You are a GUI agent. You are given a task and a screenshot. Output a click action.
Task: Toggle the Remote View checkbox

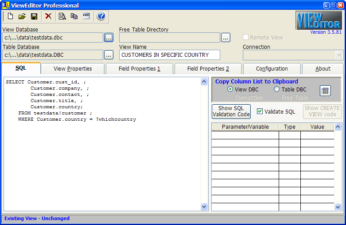245,37
